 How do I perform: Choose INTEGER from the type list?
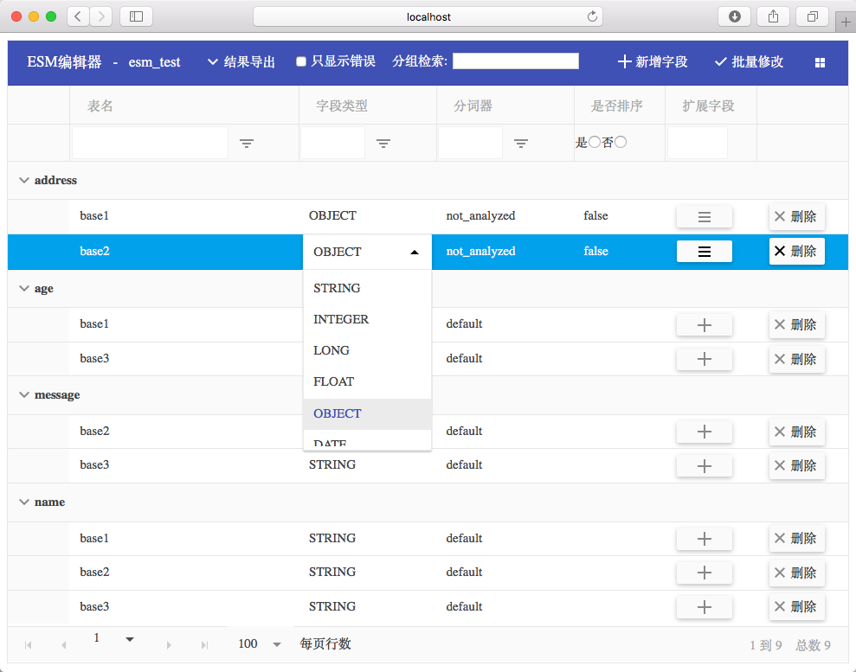(367, 319)
